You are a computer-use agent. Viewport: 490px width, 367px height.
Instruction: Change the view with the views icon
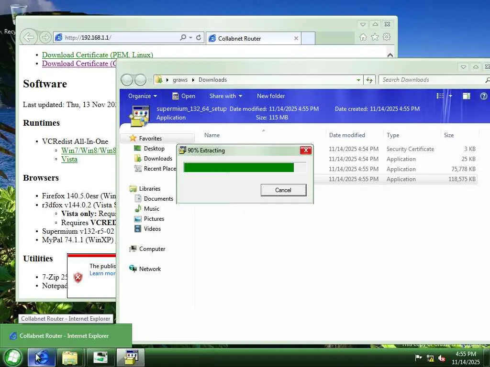point(440,96)
